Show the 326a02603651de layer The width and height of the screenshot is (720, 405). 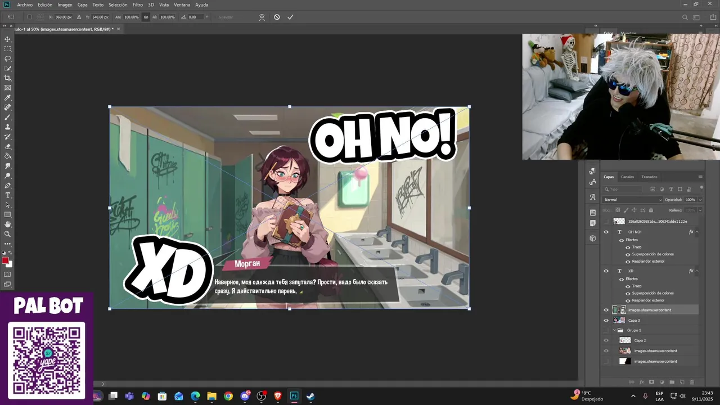click(606, 222)
